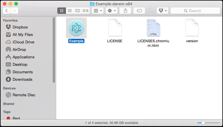The width and height of the screenshot is (223, 127).
Task: Focus the Search field
Action: pos(195,11)
